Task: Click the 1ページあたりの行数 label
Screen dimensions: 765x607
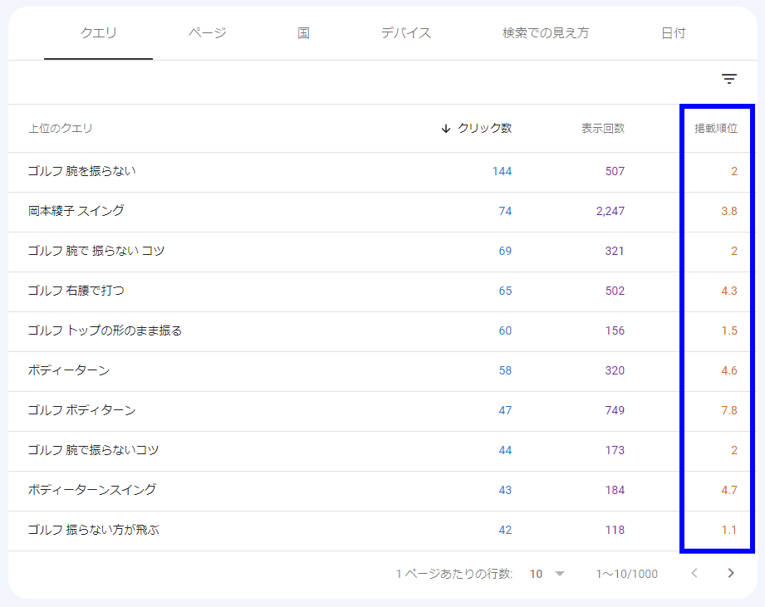Action: coord(454,574)
